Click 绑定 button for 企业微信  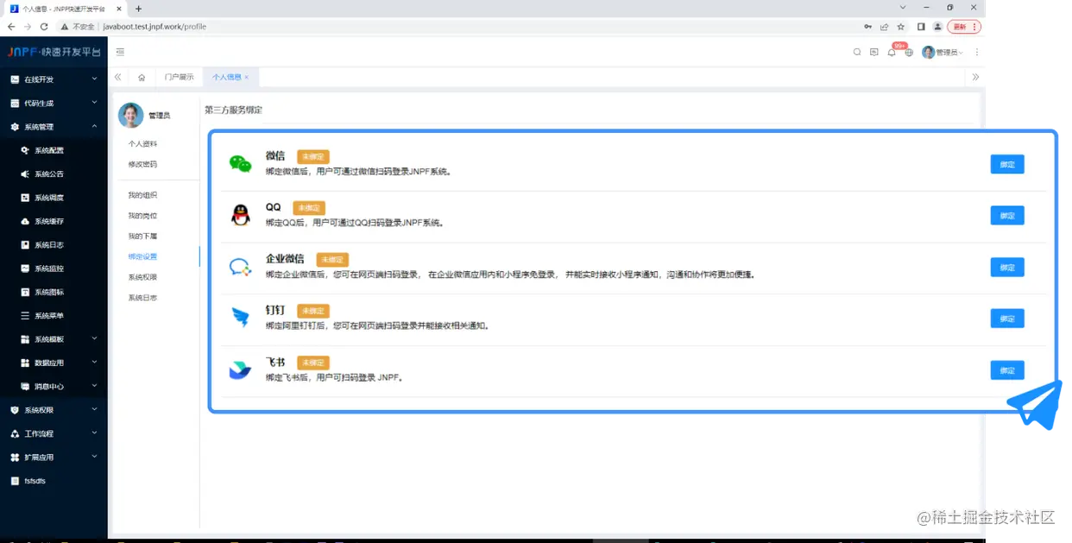click(x=1007, y=268)
